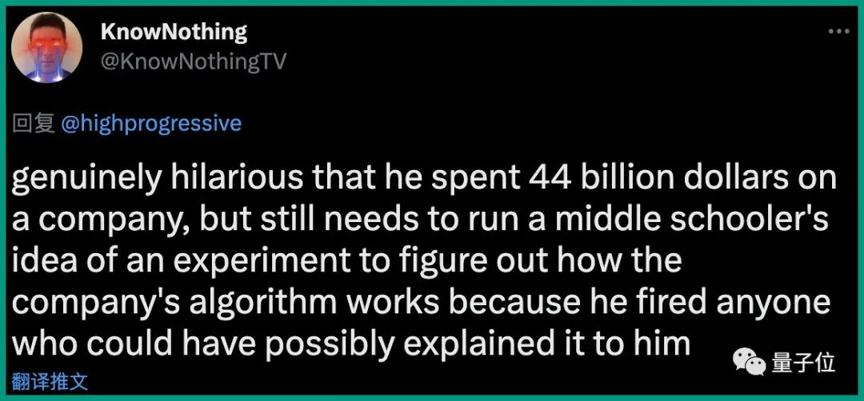Open KnowNothing's laser-eyes profile avatar
Image resolution: width=864 pixels, height=401 pixels.
tap(47, 47)
